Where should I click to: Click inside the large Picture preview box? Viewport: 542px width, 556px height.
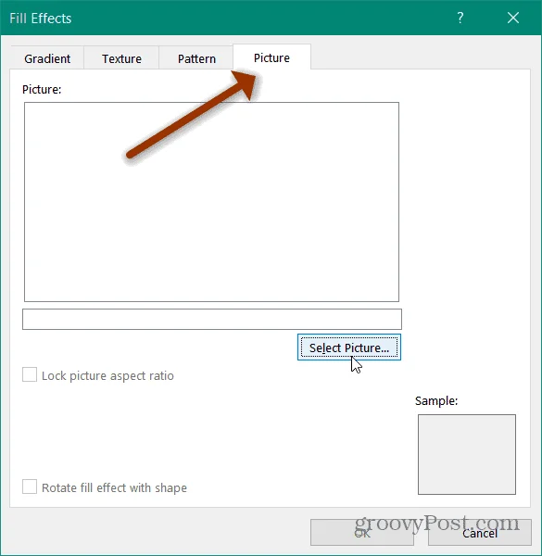[211, 202]
